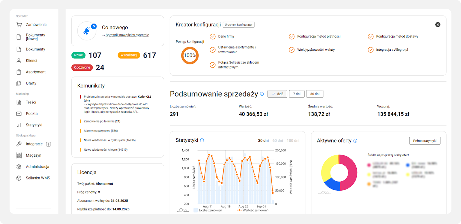Switch sales summary to 30 dni
461x224 pixels.
point(315,94)
